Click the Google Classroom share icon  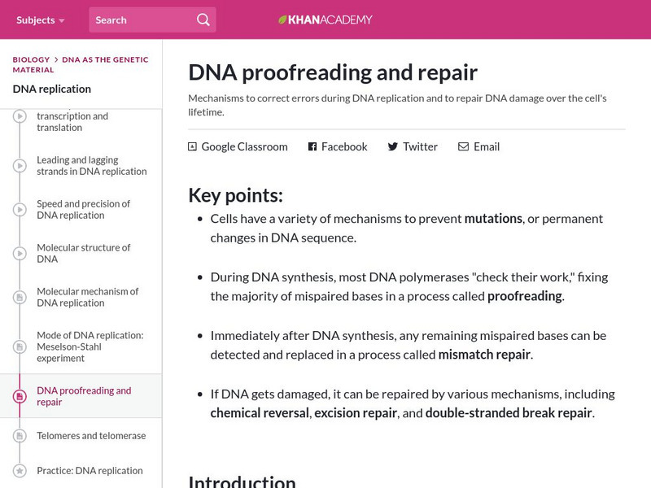pos(192,146)
